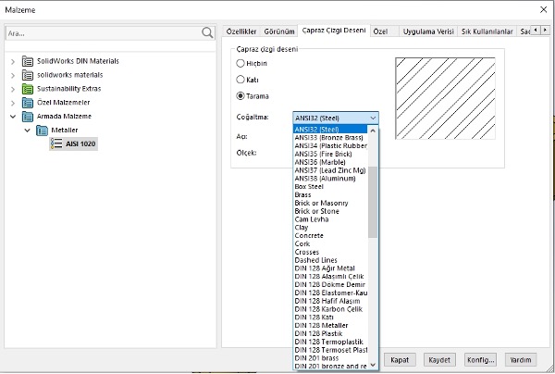Switch to the Özellikler tab
Viewport: 555px width, 374px height.
241,31
